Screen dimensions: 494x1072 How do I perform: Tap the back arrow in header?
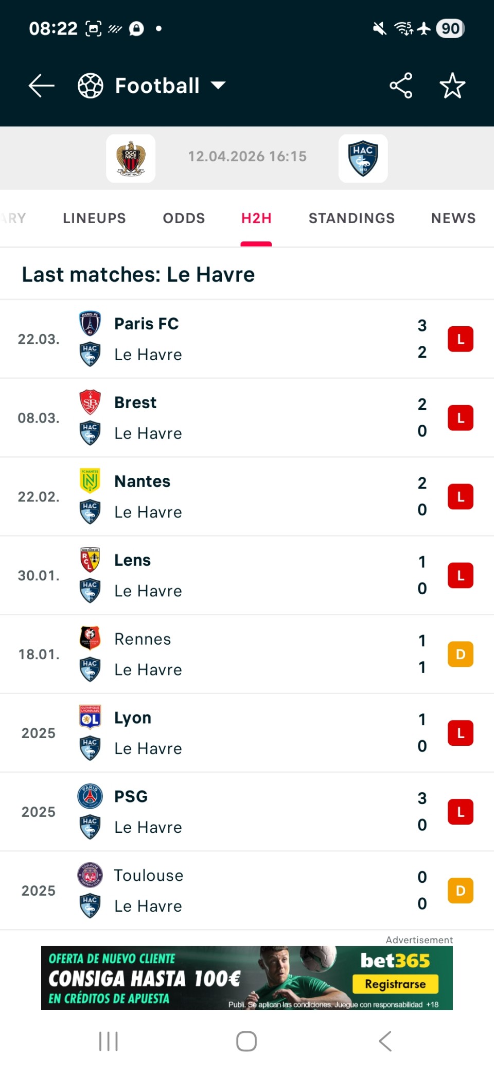click(x=41, y=86)
